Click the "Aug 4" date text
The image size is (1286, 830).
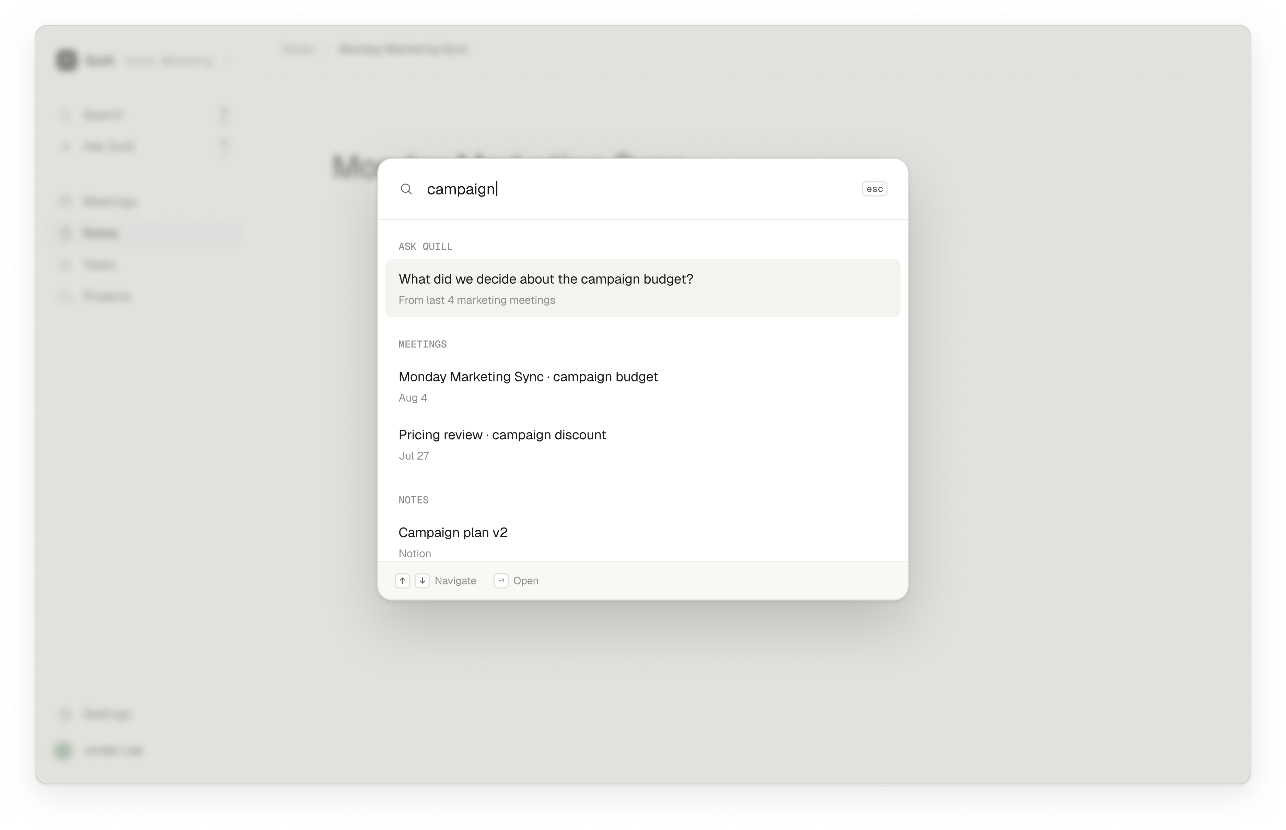413,398
